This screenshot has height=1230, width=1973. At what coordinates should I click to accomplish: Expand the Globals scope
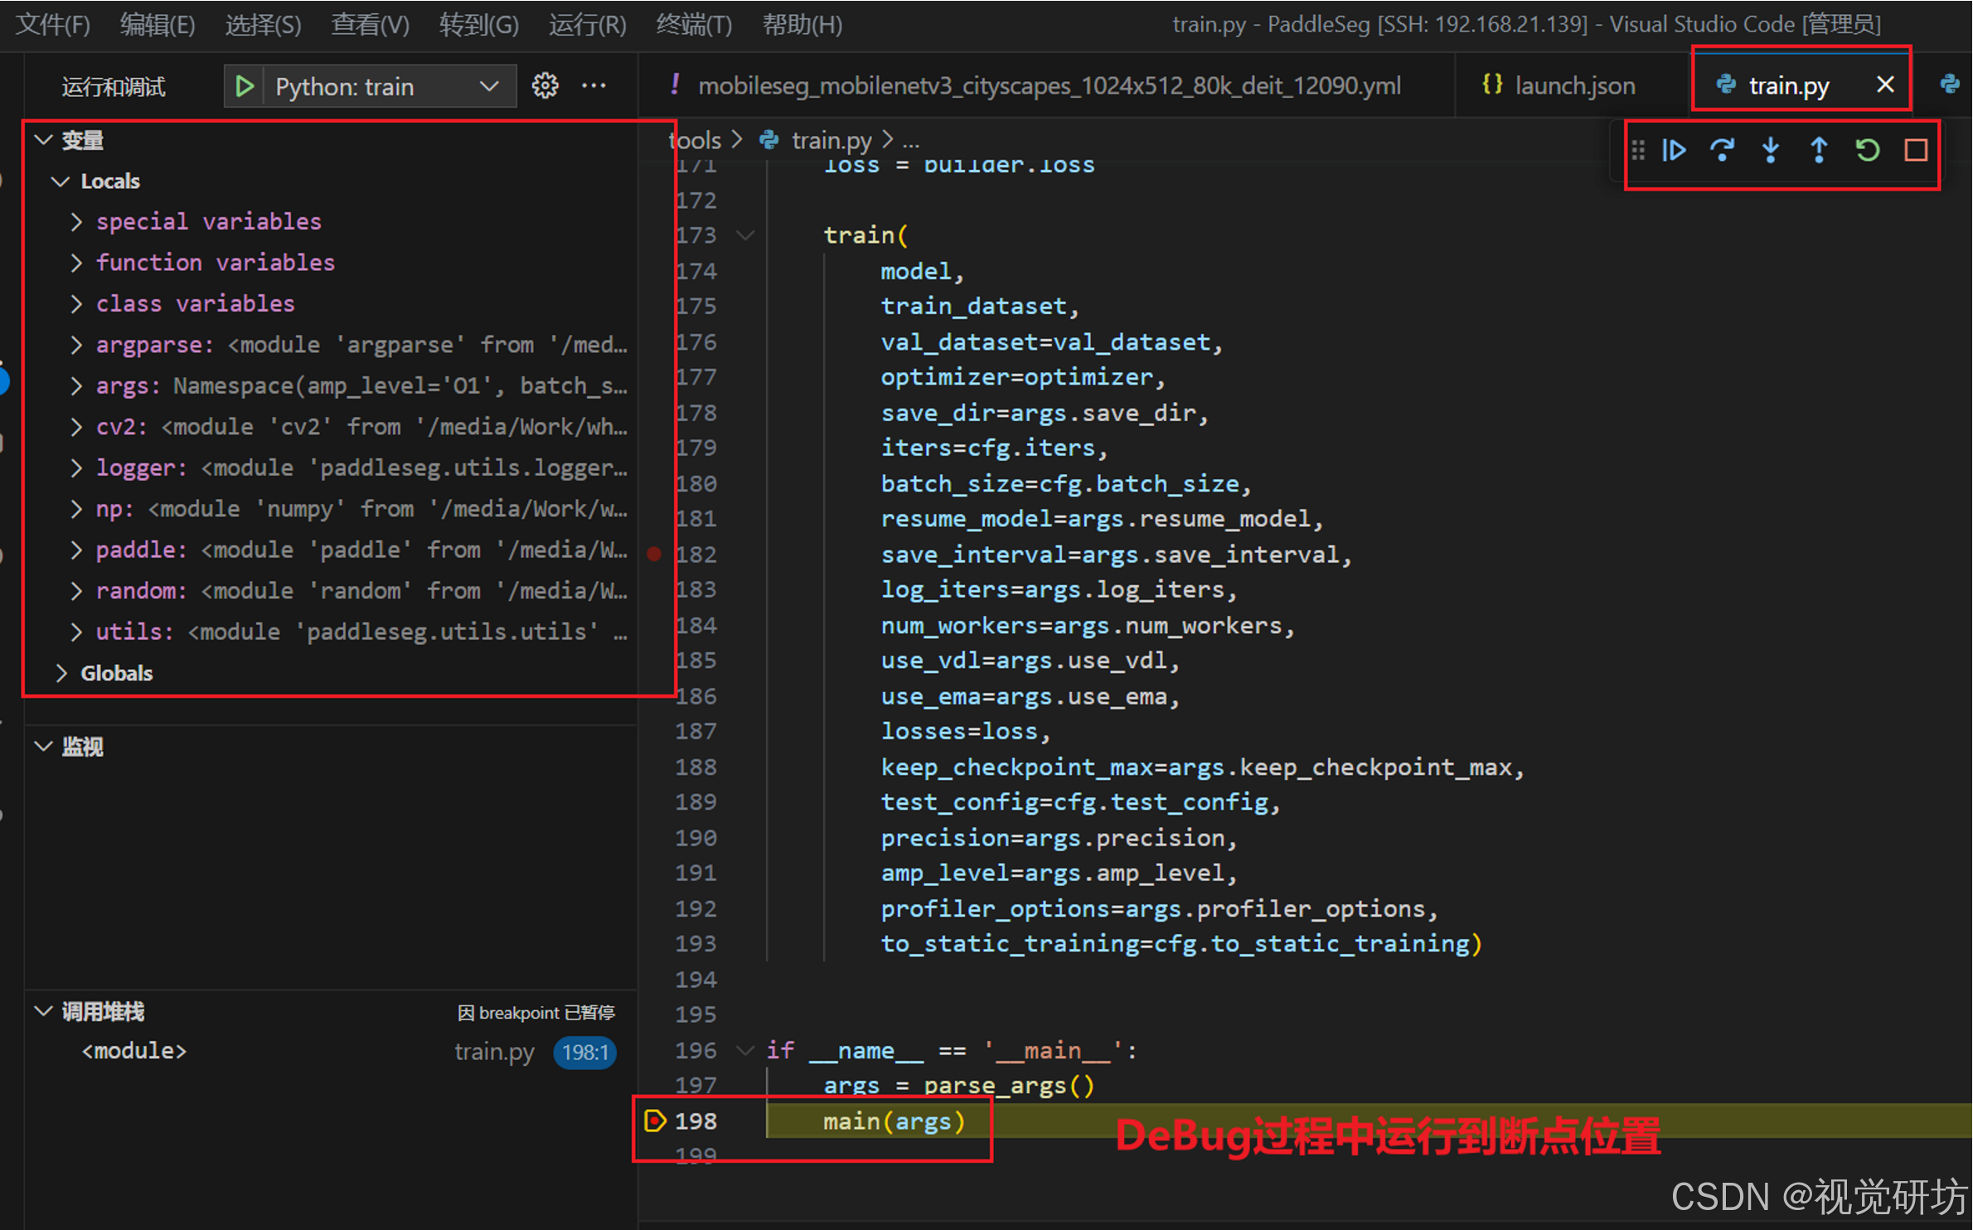click(x=61, y=673)
